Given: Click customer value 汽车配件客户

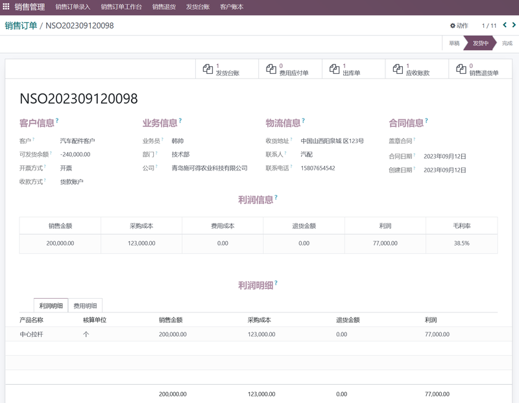Looking at the screenshot, I should click(77, 141).
